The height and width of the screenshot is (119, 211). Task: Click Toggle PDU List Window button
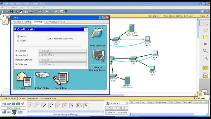(117, 112)
